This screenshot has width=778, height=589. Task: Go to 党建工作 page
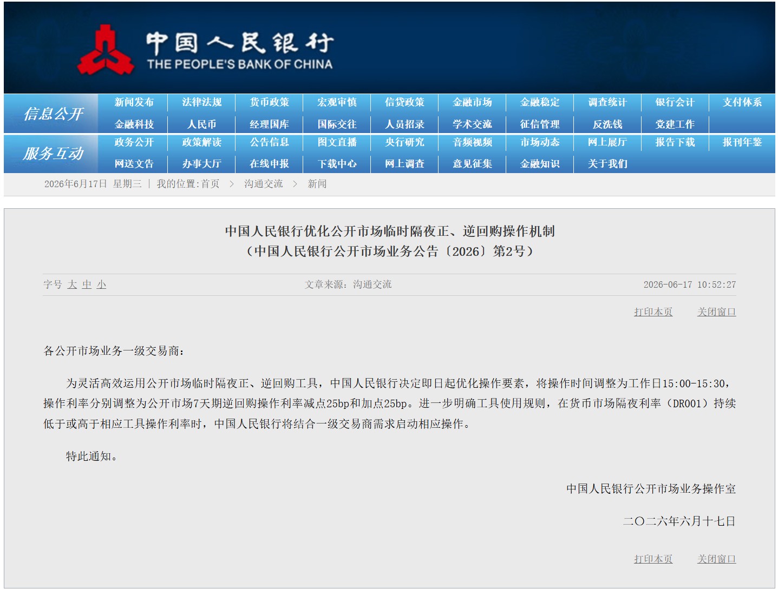pyautogui.click(x=675, y=124)
